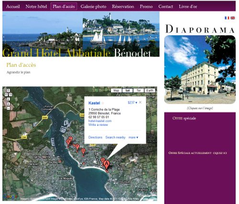Screen dimensions: 239x204
Task: Open Notre hôtel menu item
Action: pos(36,7)
